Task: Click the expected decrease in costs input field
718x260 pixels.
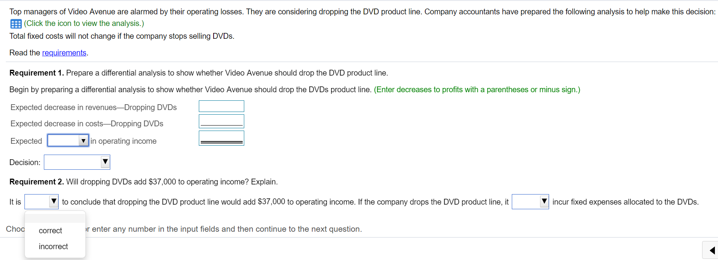Action: (x=221, y=121)
